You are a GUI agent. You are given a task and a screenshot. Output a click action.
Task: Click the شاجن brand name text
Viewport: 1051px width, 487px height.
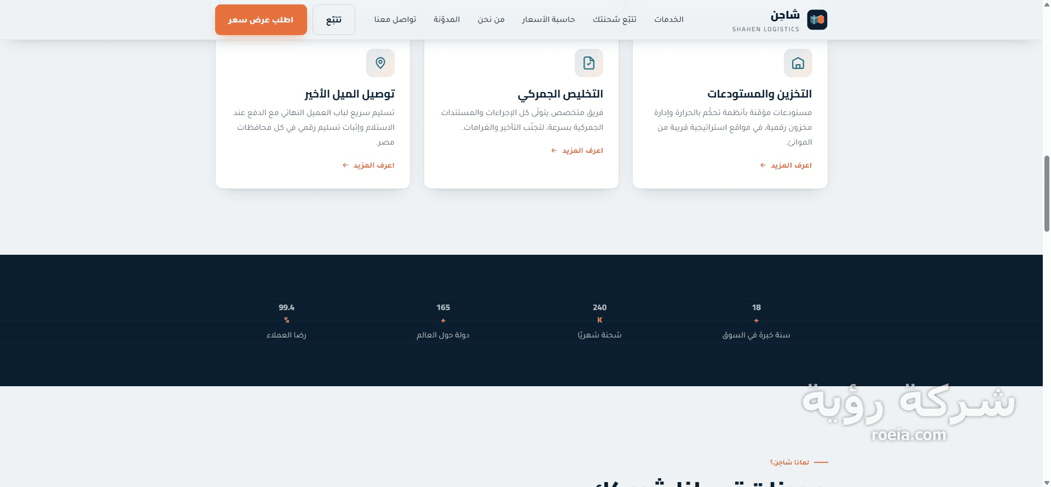click(786, 15)
